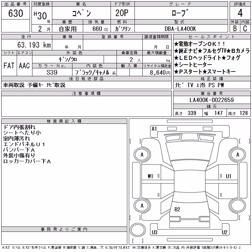This screenshot has width=252, height=252.
Task: Click U1 mark on right door
Action: point(228,176)
